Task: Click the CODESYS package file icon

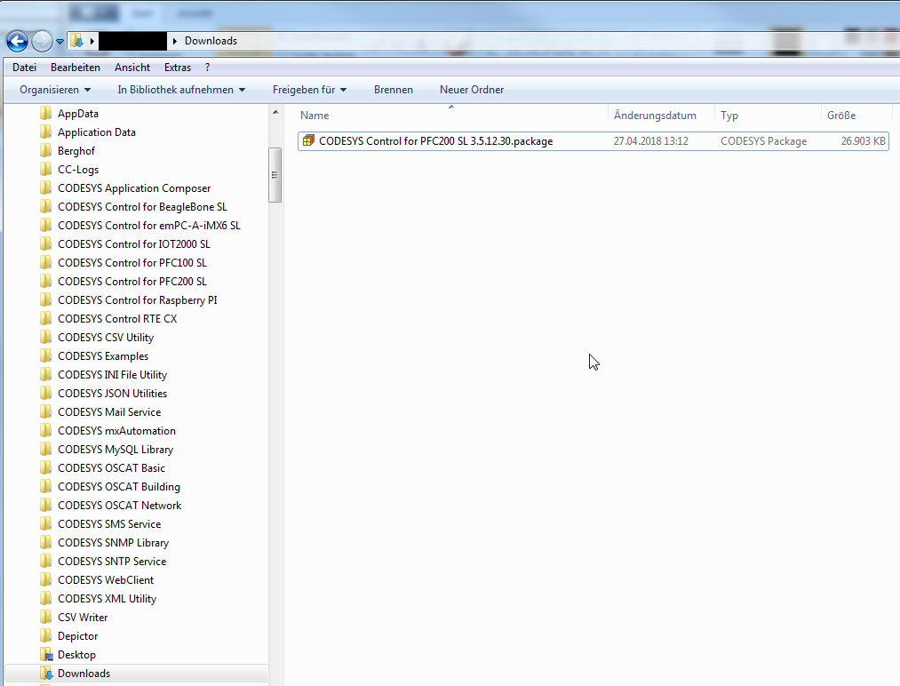Action: click(x=308, y=140)
